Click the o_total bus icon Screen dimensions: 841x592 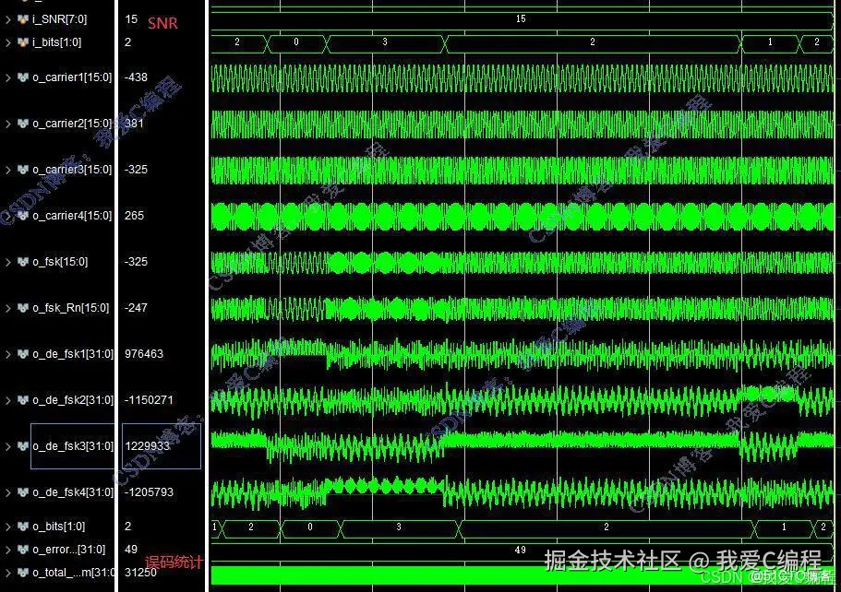pos(22,573)
